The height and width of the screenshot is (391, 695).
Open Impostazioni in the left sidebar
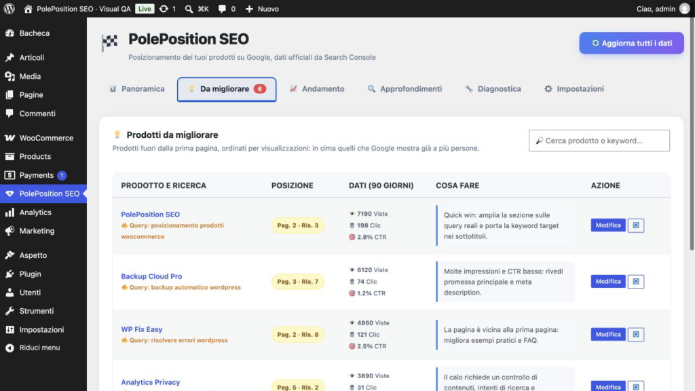click(43, 330)
